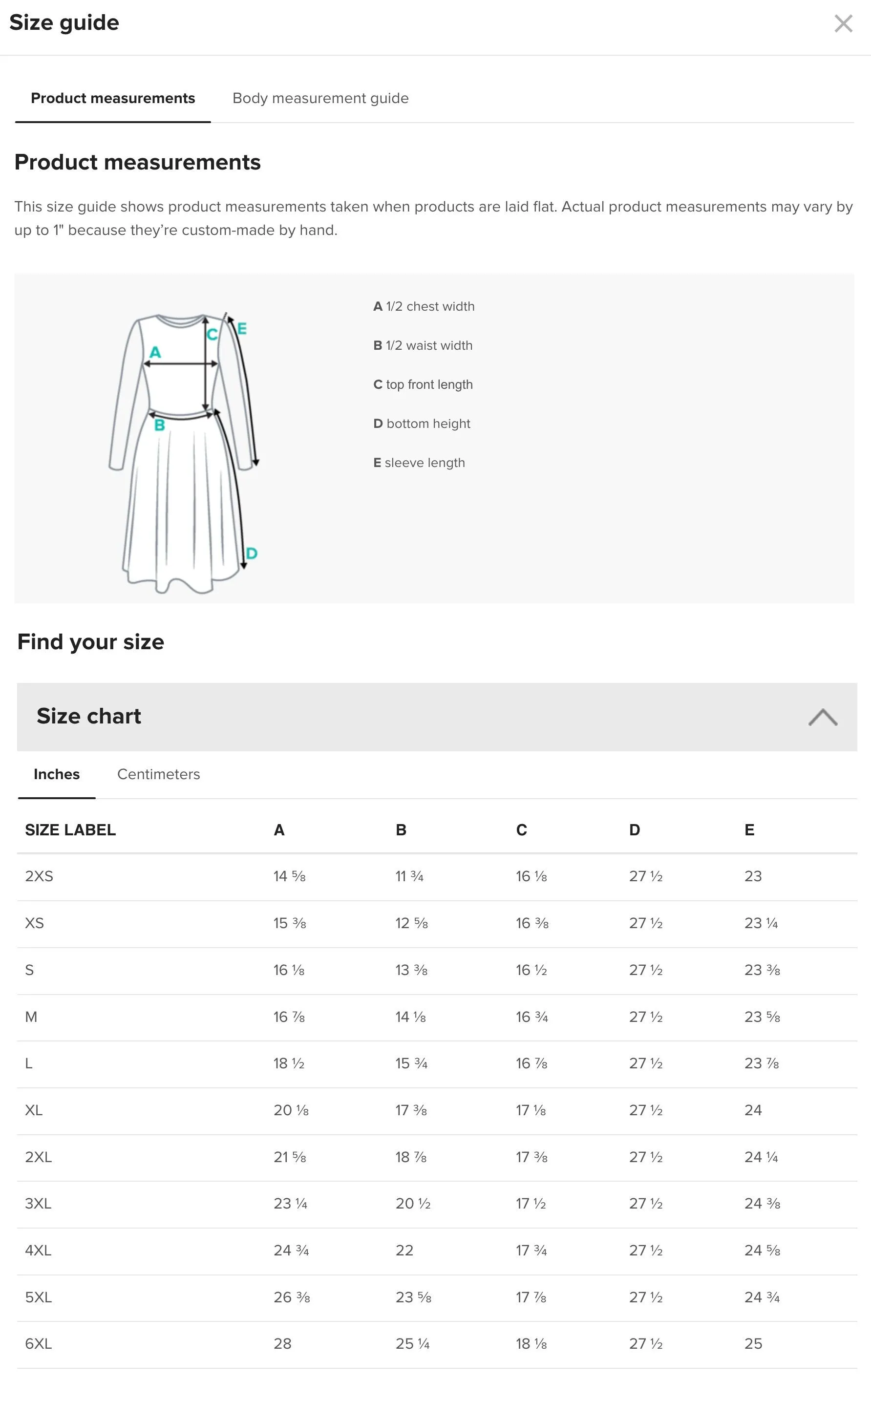871x1401 pixels.
Task: Click the 'E sleeve length' legend entry
Action: (x=419, y=463)
